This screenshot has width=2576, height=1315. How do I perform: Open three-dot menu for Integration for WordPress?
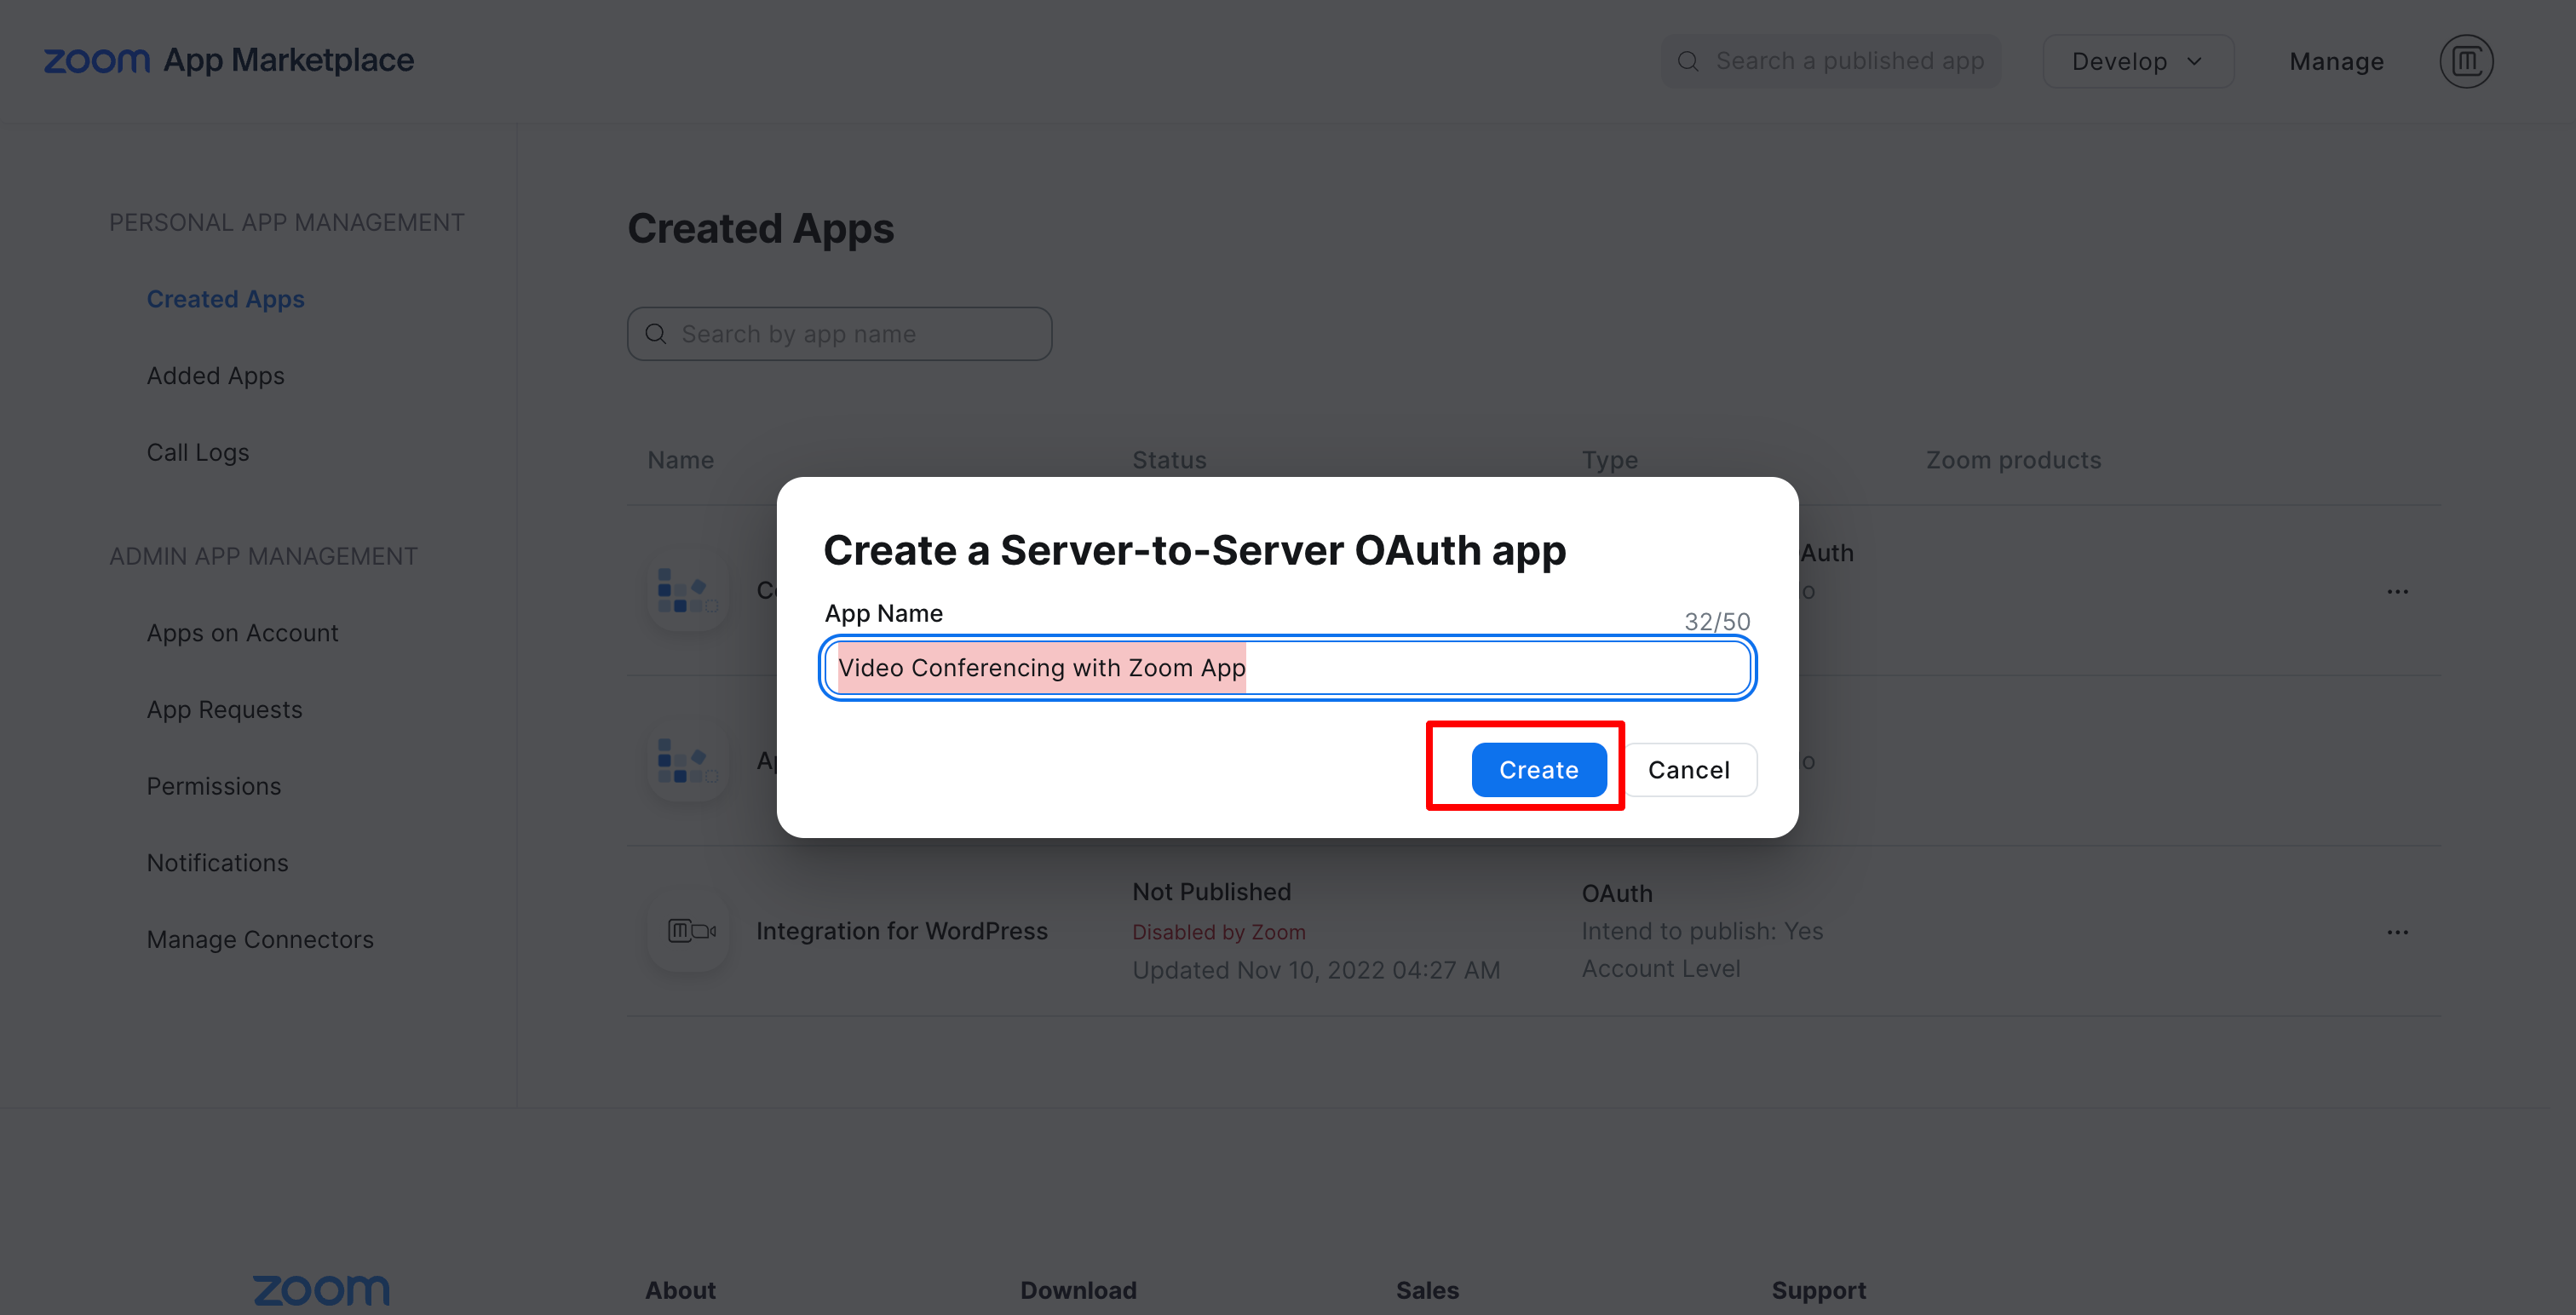(x=2397, y=932)
